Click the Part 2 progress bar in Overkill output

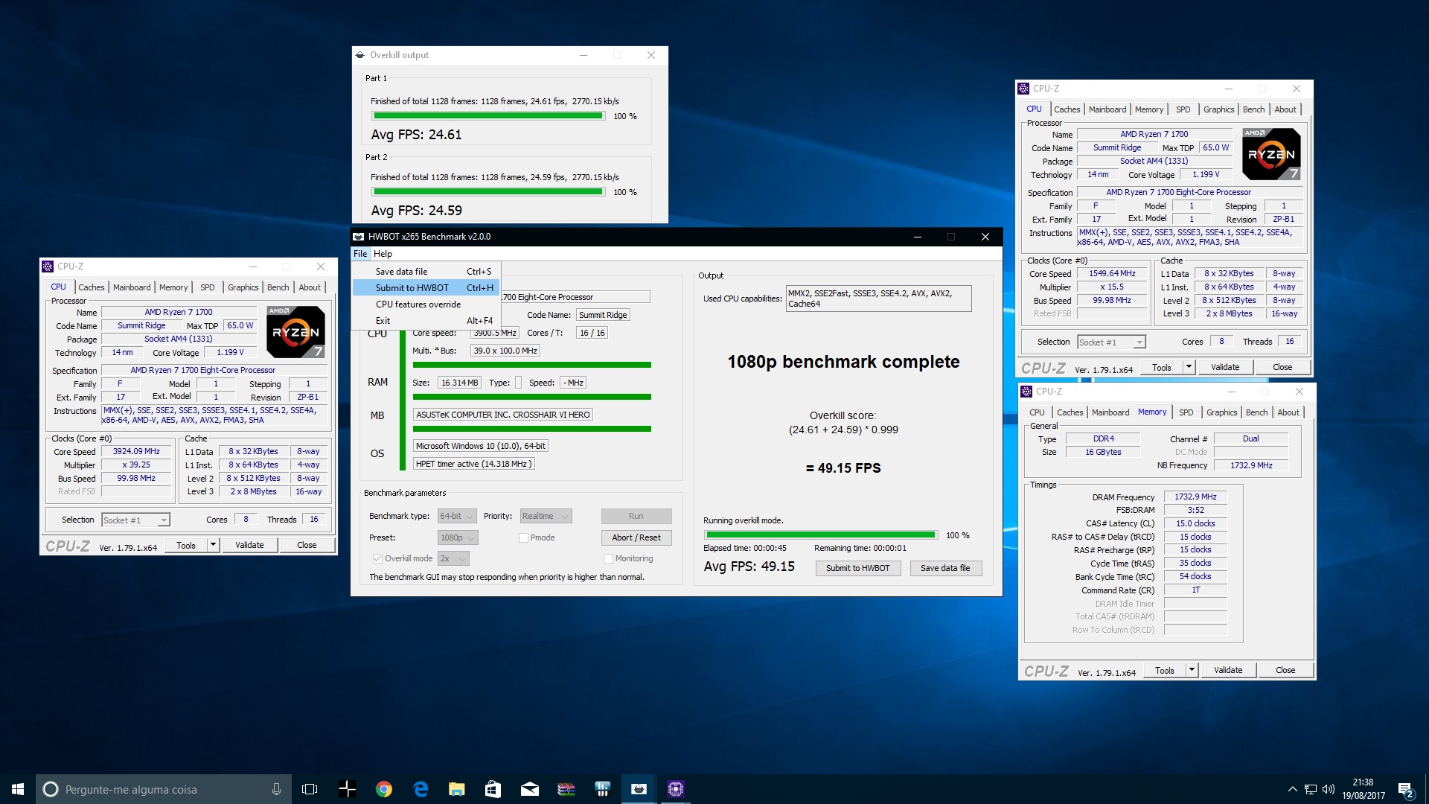pos(488,192)
